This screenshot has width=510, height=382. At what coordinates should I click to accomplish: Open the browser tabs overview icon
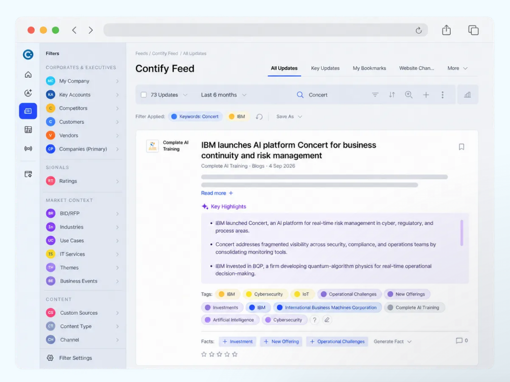(473, 30)
